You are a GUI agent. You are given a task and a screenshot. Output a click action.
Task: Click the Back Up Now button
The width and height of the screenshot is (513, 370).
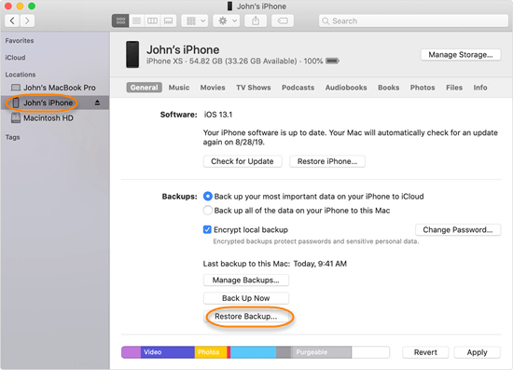coord(246,298)
